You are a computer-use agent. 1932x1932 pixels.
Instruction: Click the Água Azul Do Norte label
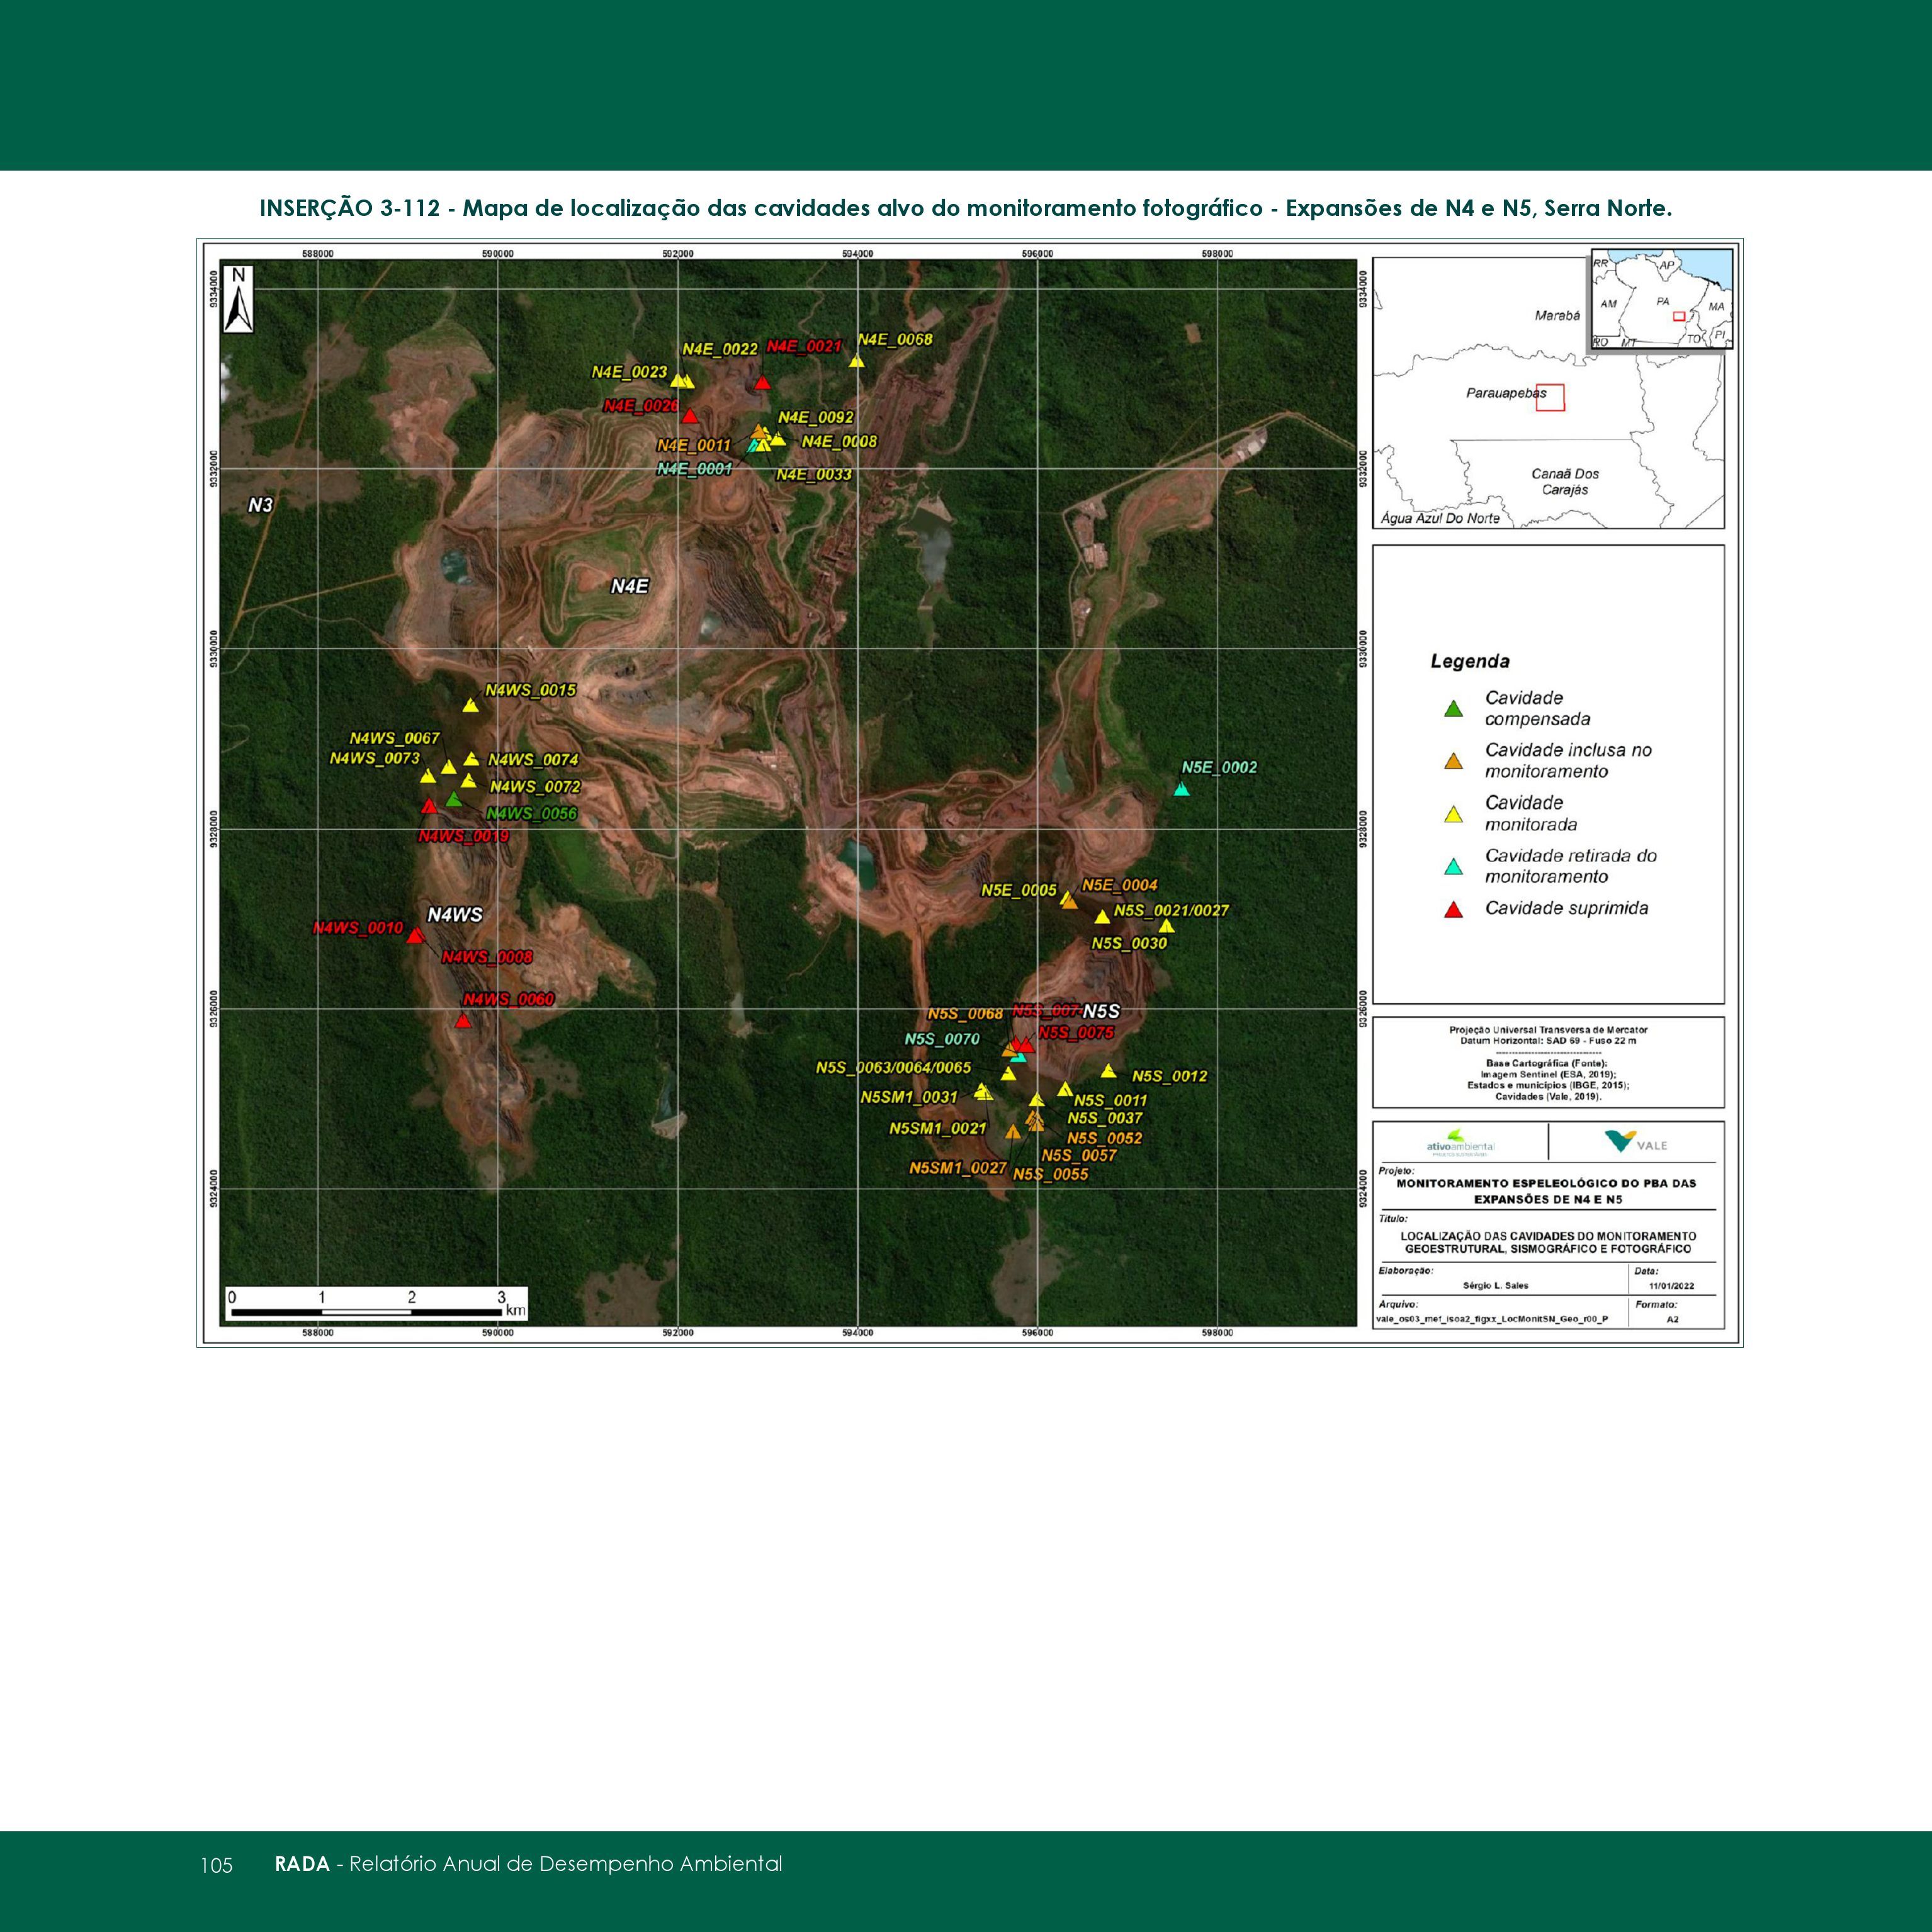coord(1440,518)
